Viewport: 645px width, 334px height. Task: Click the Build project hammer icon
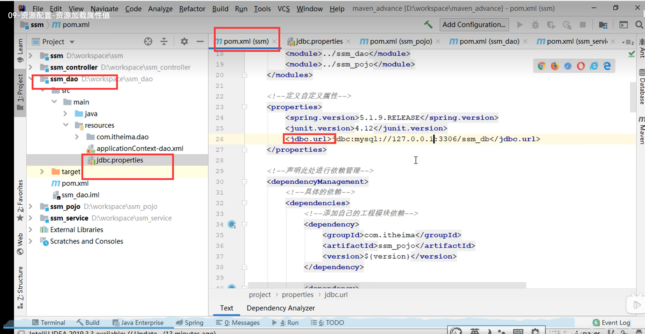pos(428,25)
